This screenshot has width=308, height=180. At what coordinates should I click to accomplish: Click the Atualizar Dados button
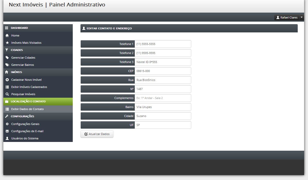(97, 134)
